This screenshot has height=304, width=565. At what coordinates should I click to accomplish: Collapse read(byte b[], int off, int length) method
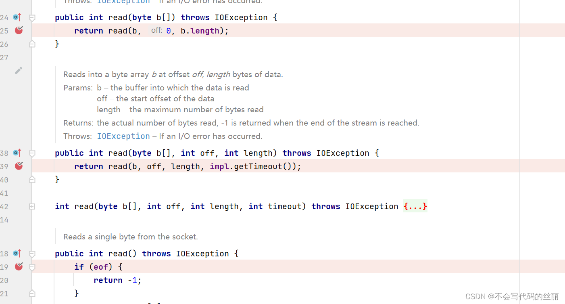32,153
